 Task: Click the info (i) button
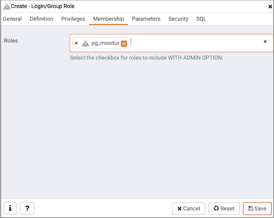click(10, 208)
